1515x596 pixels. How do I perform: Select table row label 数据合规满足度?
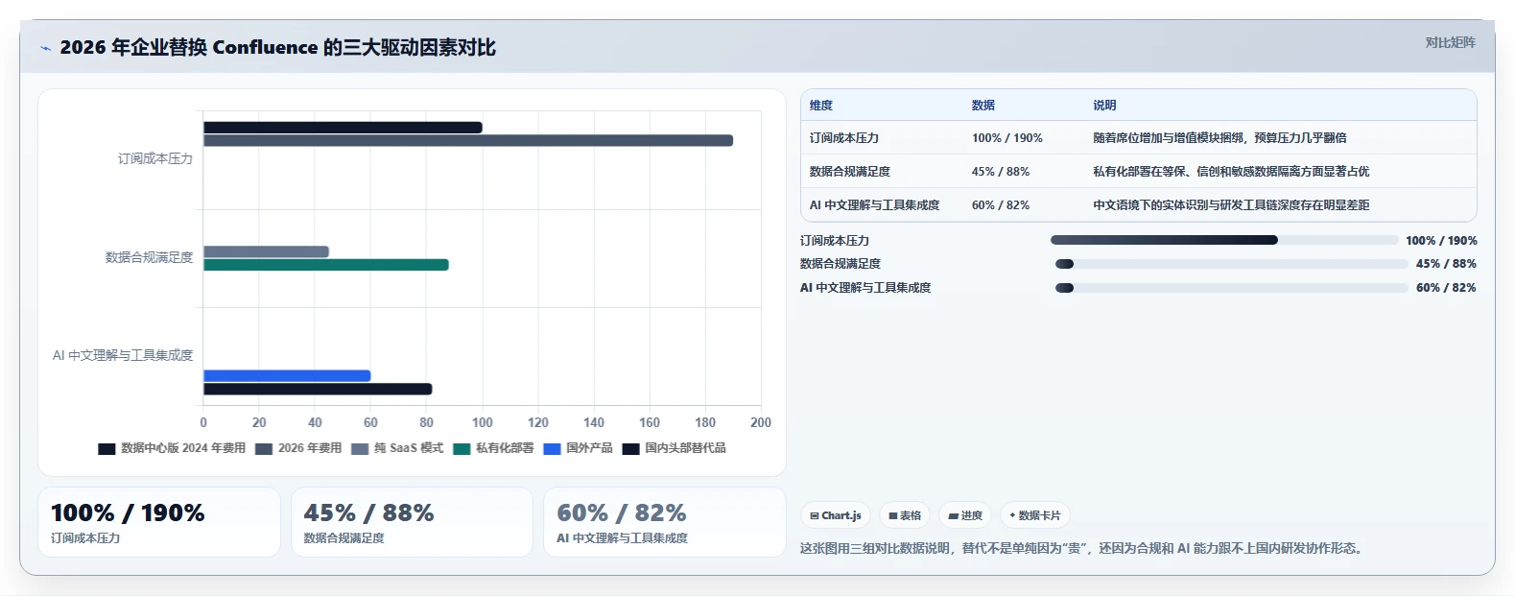click(850, 172)
